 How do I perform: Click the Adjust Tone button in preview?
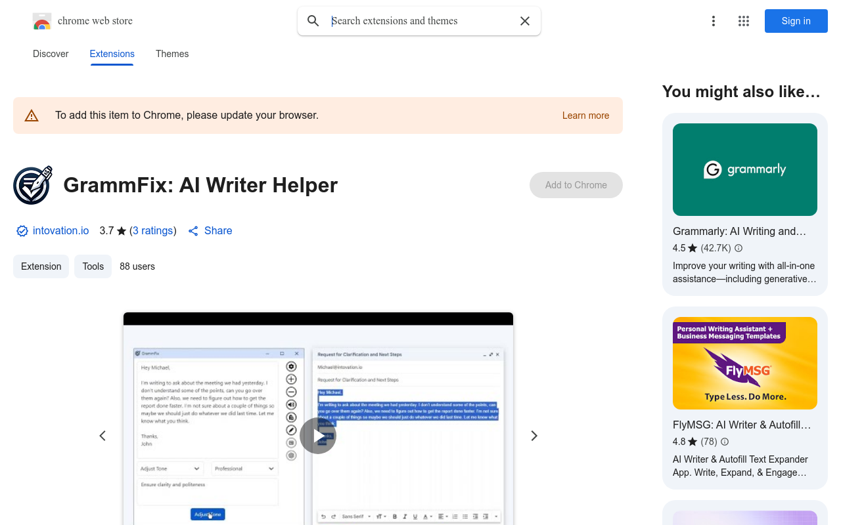tap(208, 514)
